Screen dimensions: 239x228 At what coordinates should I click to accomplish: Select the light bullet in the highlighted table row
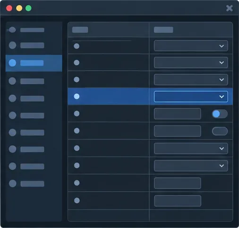[x=77, y=96]
